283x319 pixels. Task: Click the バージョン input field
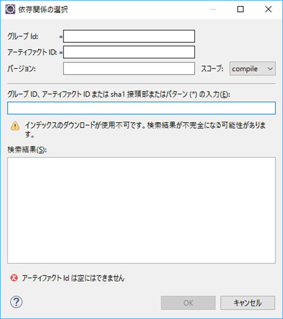(128, 69)
